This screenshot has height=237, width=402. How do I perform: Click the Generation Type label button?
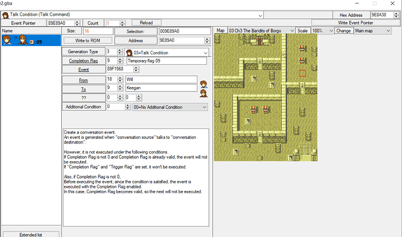[x=83, y=51]
